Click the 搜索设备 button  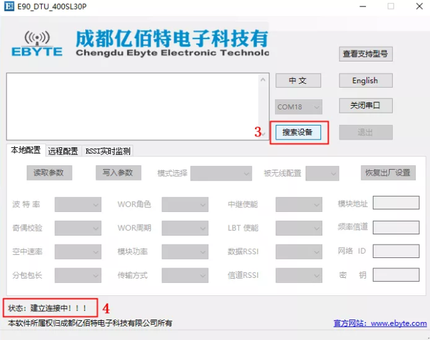(x=298, y=133)
